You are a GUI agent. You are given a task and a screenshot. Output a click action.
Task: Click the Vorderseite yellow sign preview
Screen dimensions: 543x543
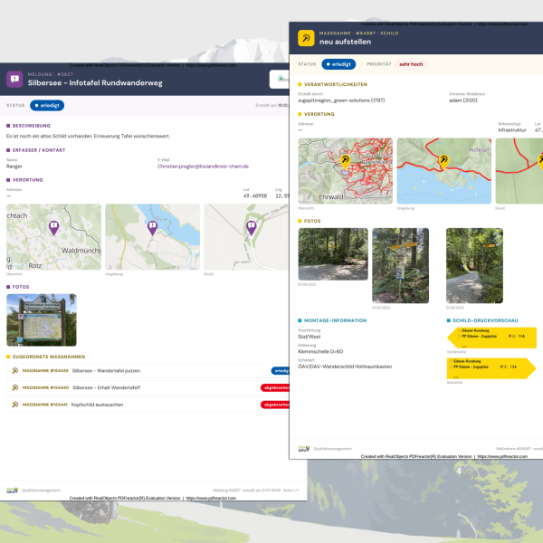click(491, 338)
